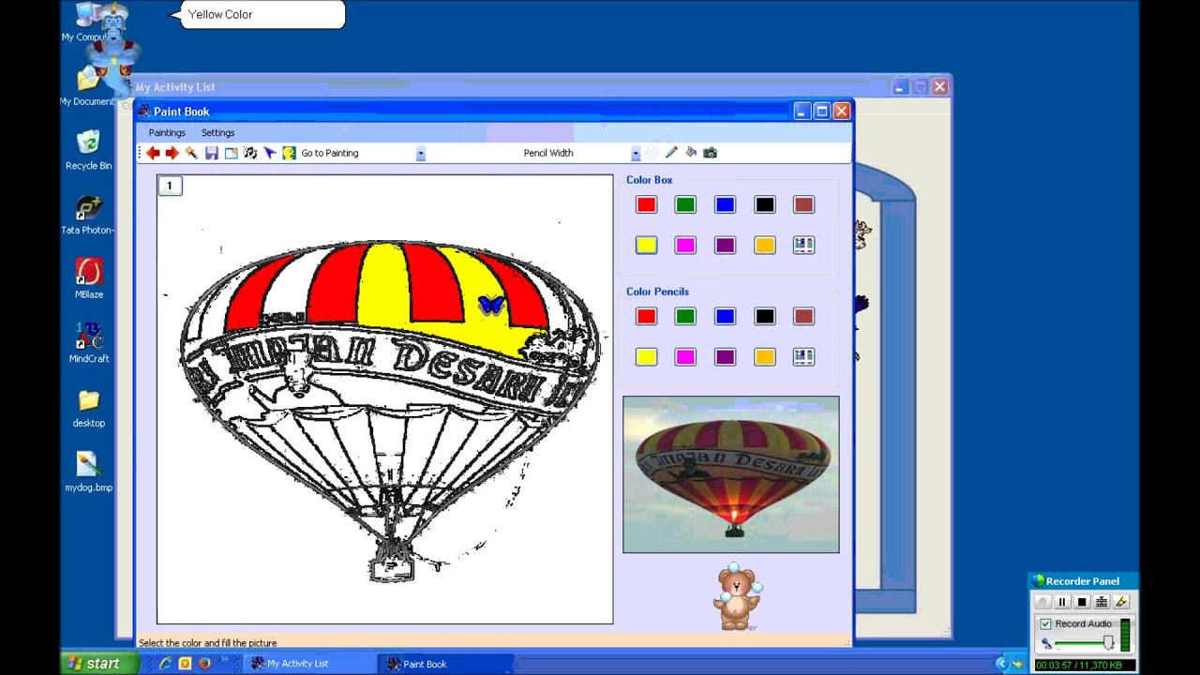Expand hidden system tray icons arrow
Screen dimensions: 1200x675
pos(1000,664)
